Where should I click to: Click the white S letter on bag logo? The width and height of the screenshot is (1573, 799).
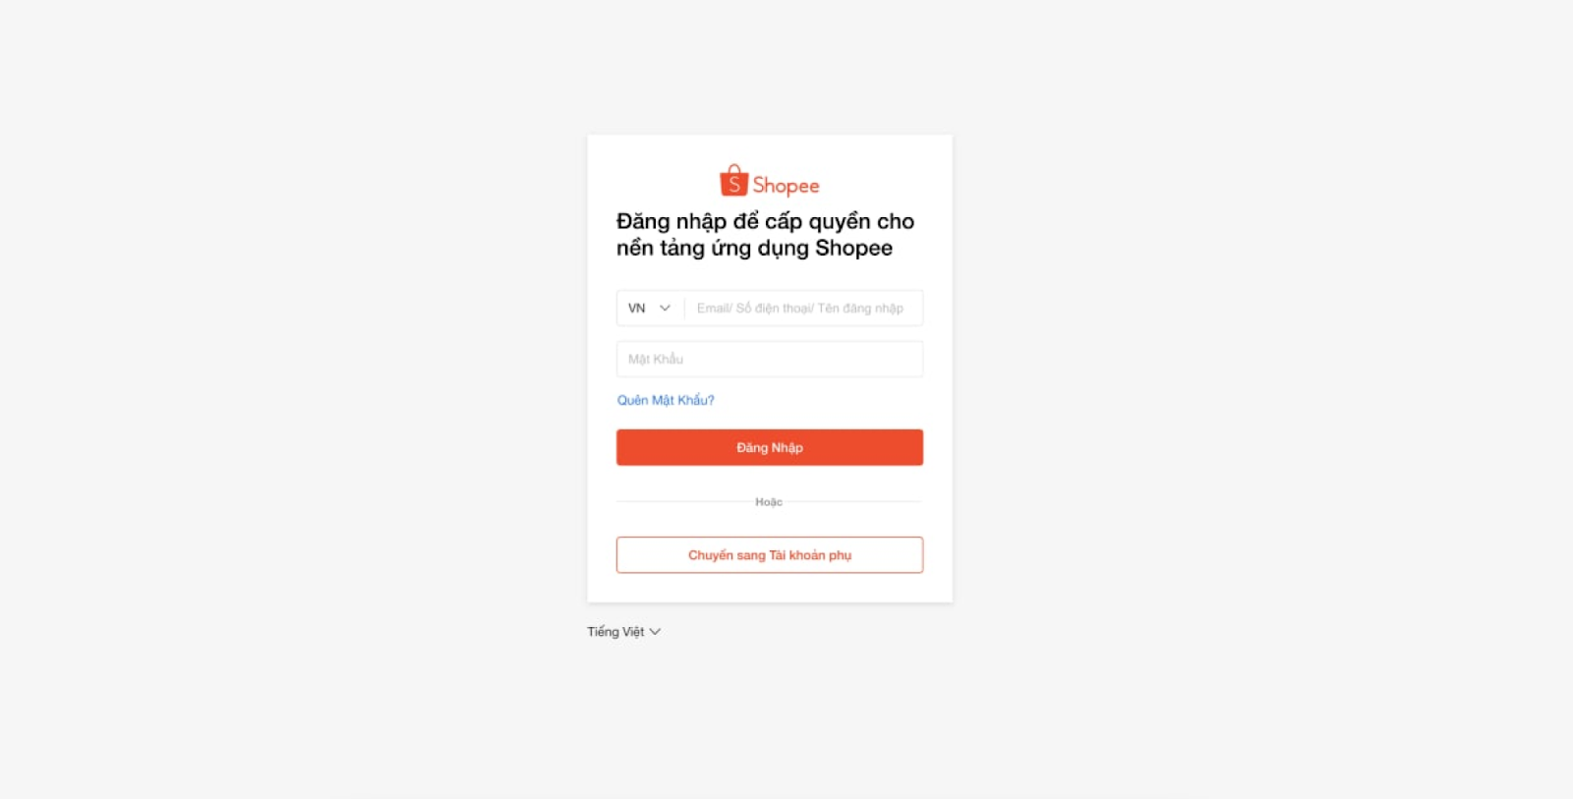click(x=733, y=184)
